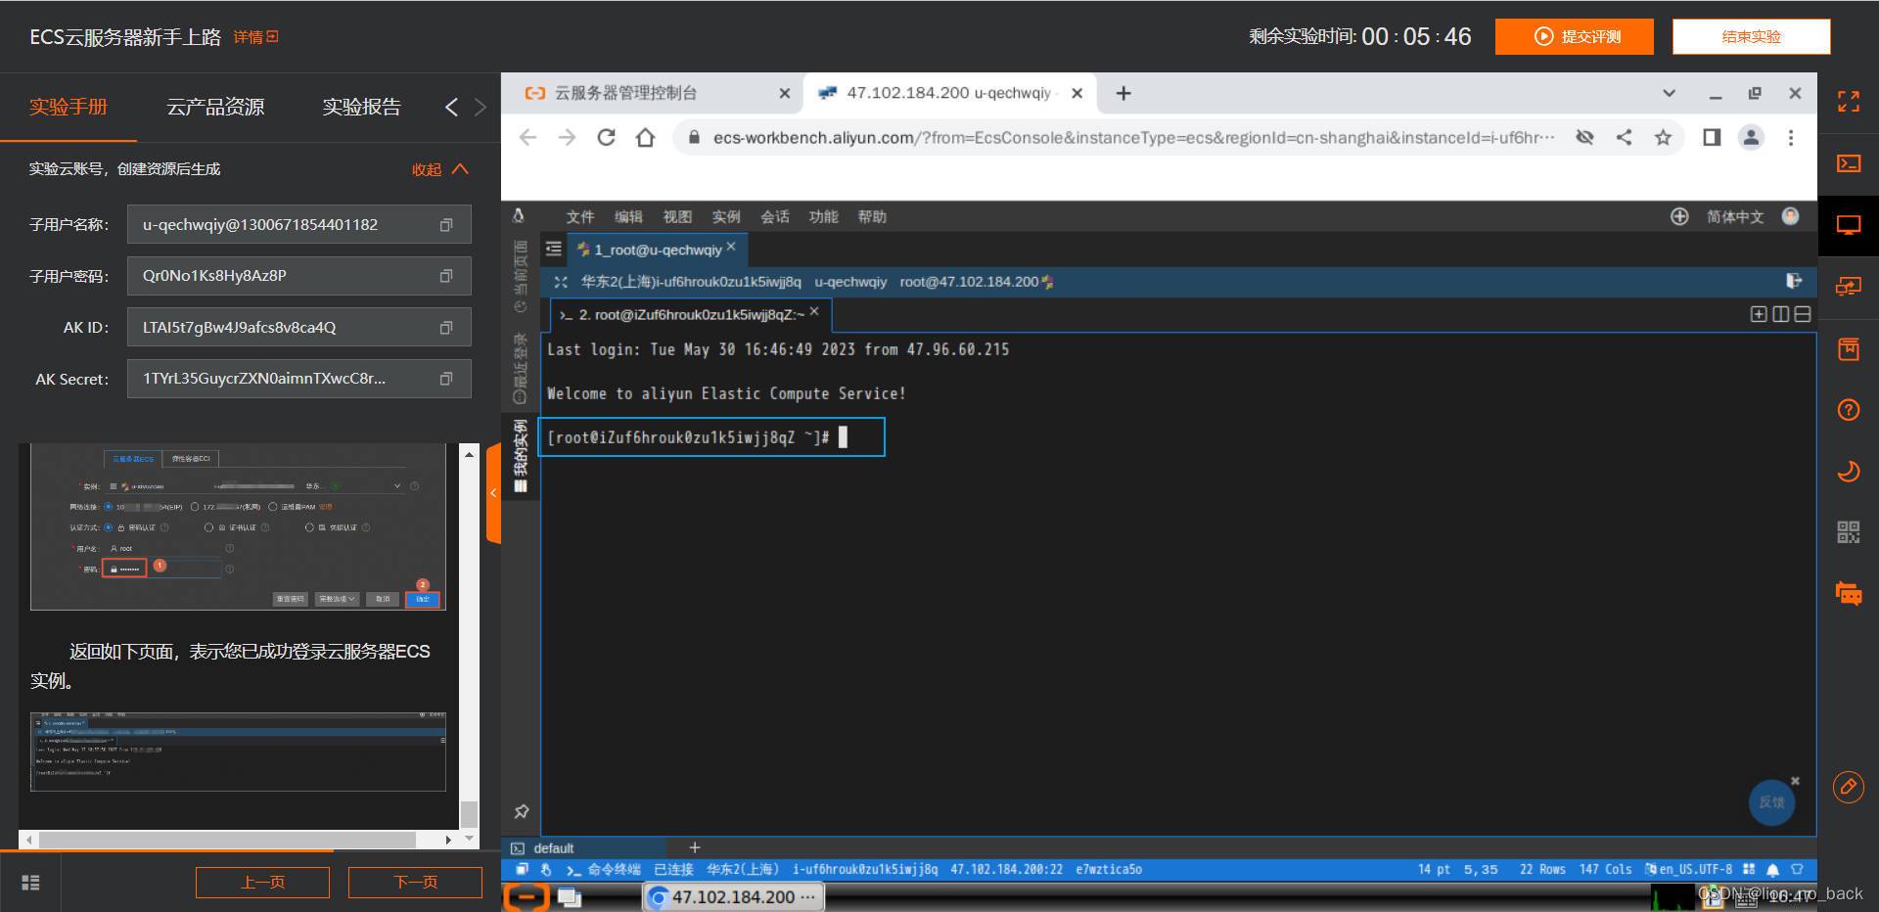1879x912 pixels.
Task: Click the 提交评测 button
Action: [x=1575, y=36]
